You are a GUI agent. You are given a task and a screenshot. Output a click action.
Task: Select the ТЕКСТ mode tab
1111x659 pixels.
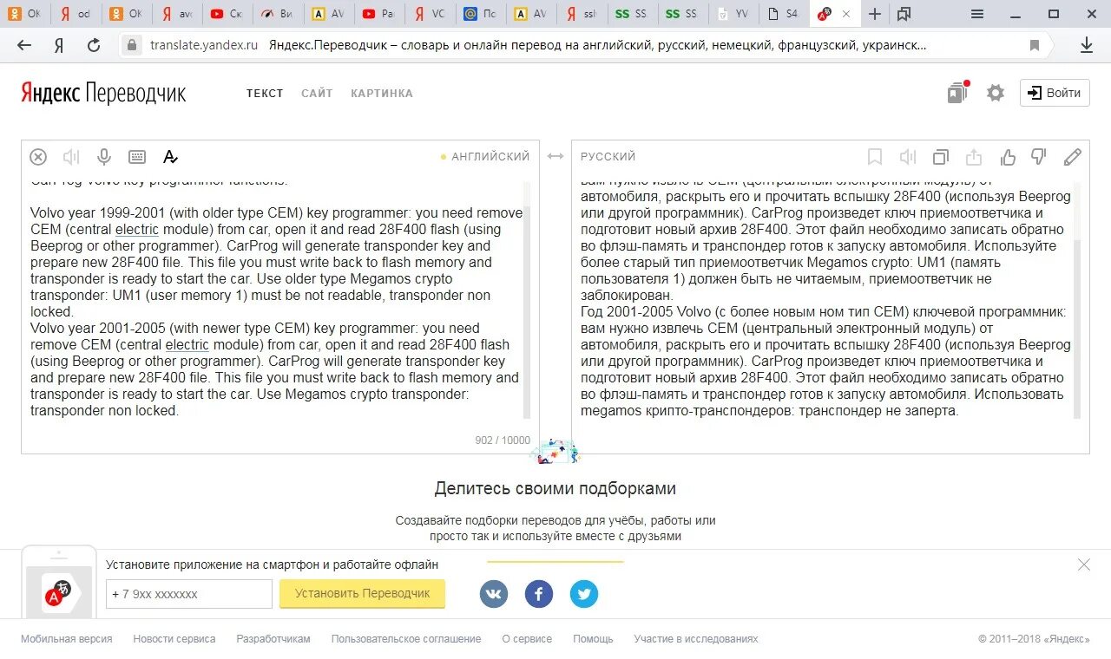[265, 93]
